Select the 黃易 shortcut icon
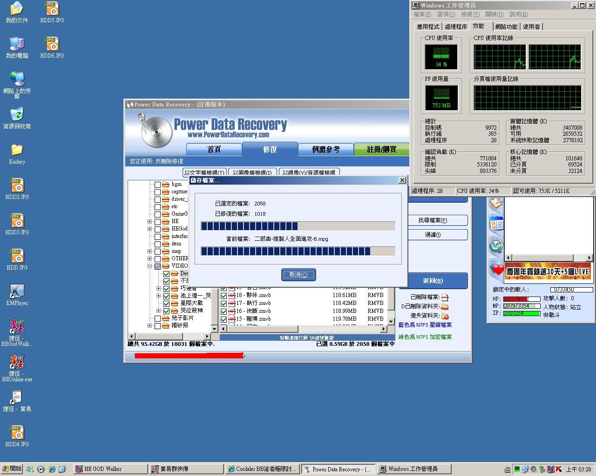This screenshot has height=476, width=596. point(17,401)
